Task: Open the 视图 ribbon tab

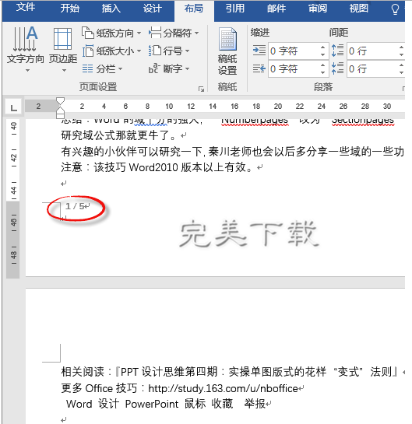Action: [359, 8]
